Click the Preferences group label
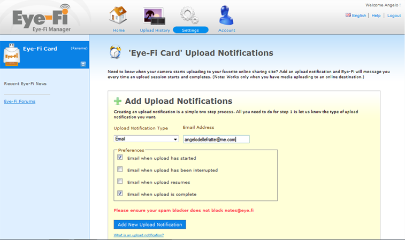Viewport: 405px width, 240px height. tap(131, 150)
